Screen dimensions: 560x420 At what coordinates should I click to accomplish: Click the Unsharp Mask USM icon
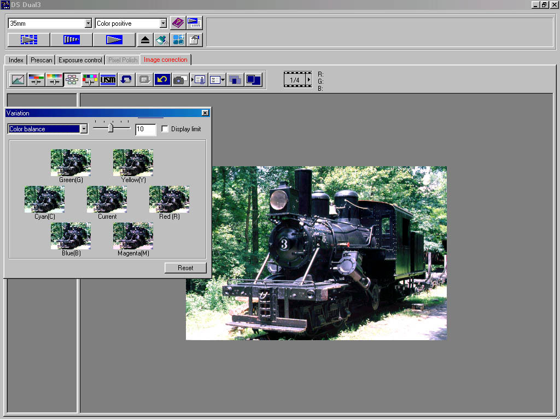[x=108, y=80]
